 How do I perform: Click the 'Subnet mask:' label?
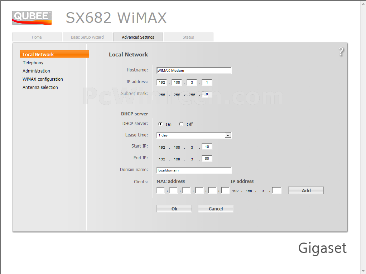point(134,94)
